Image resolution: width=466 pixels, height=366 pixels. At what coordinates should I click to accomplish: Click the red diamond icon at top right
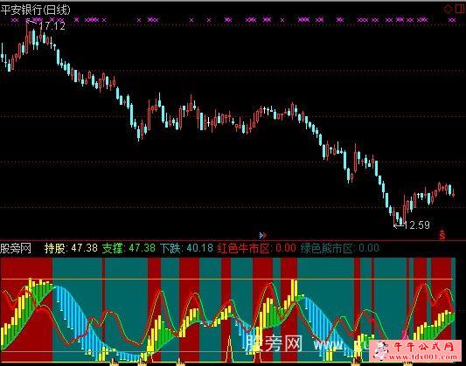[448, 9]
